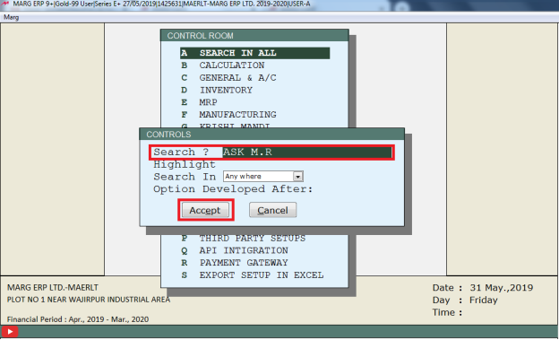Expand the Search In dropdown arrow
This screenshot has height=340, width=559.
(x=297, y=177)
